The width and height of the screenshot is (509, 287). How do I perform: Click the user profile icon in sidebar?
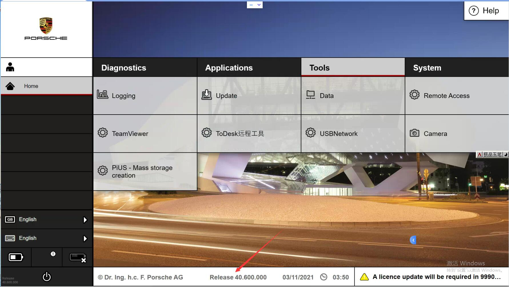click(10, 67)
